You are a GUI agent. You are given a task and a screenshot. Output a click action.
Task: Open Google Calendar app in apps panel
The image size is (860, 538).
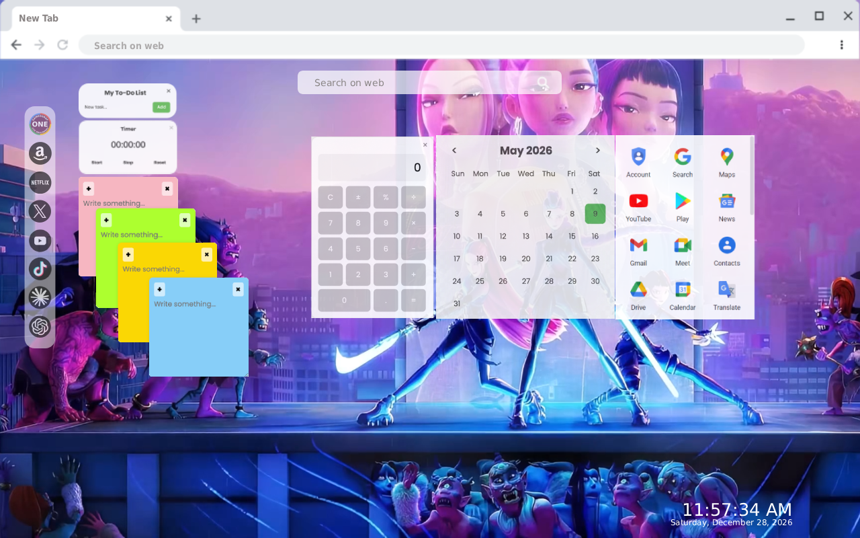[x=683, y=295]
